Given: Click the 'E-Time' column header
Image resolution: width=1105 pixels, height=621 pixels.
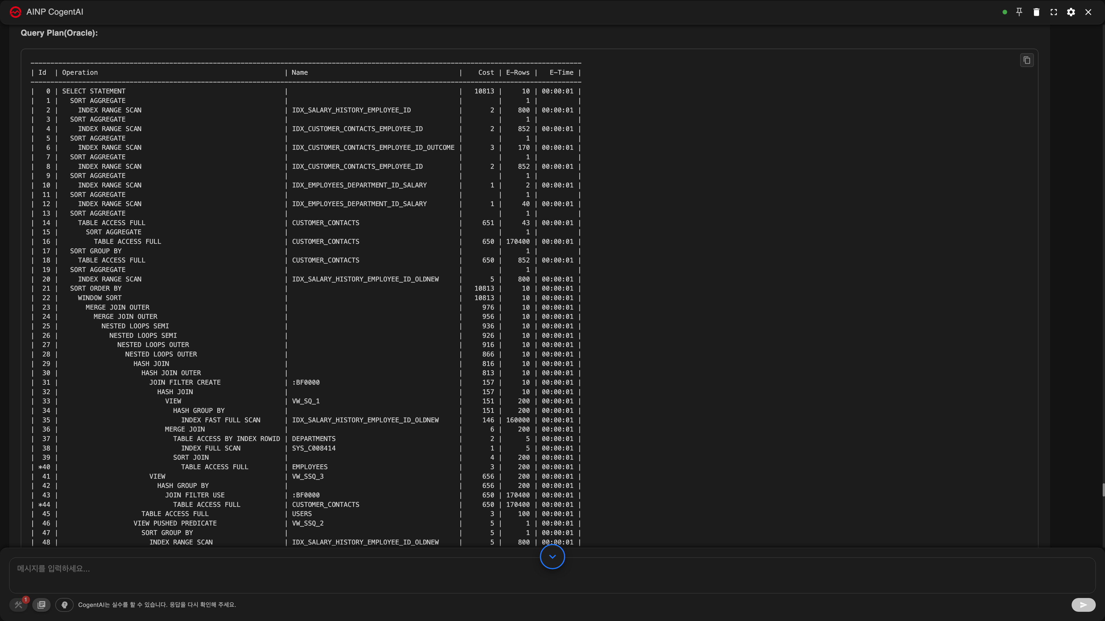Looking at the screenshot, I should point(561,72).
